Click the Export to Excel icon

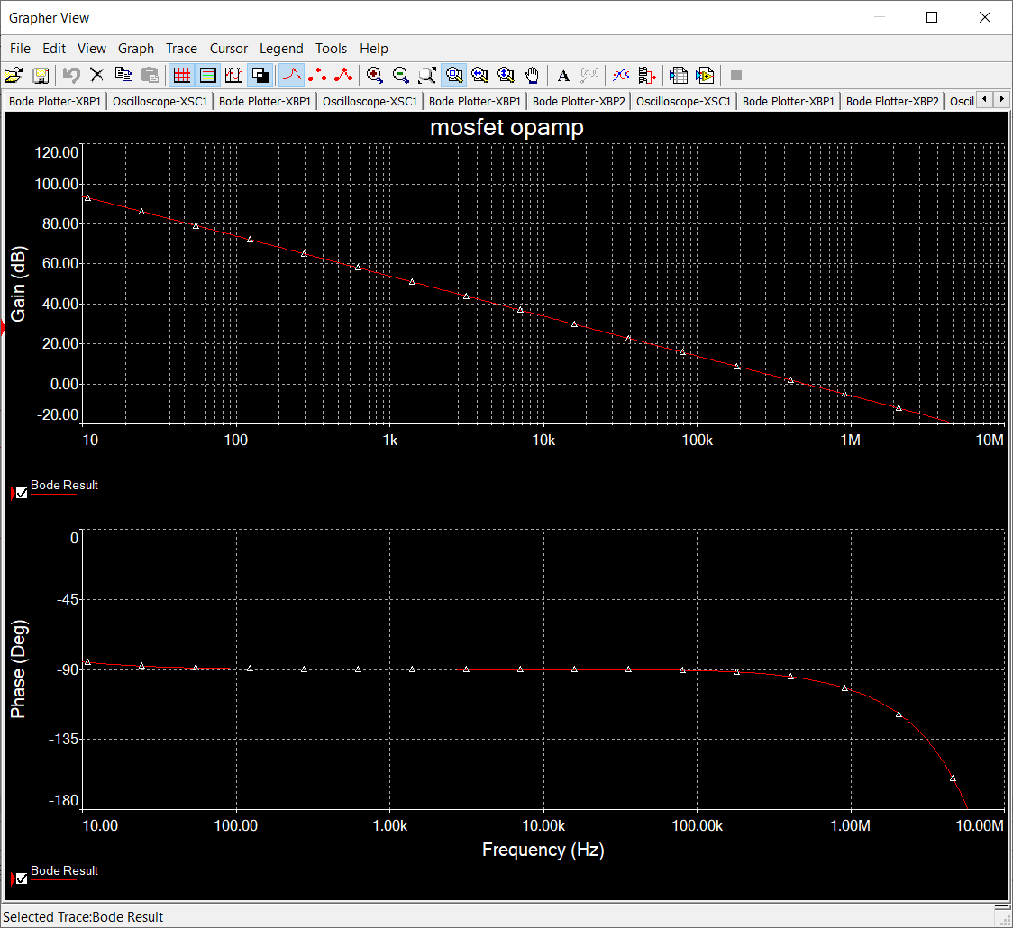tap(679, 76)
